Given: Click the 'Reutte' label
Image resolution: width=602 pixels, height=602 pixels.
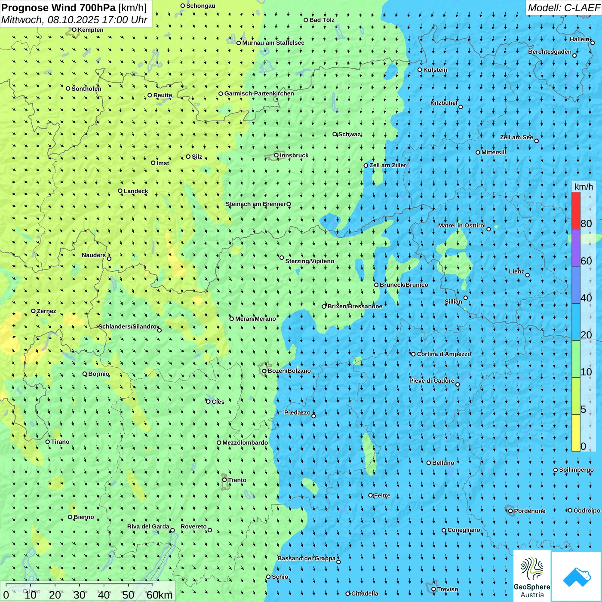Looking at the screenshot, I should click(x=163, y=95).
